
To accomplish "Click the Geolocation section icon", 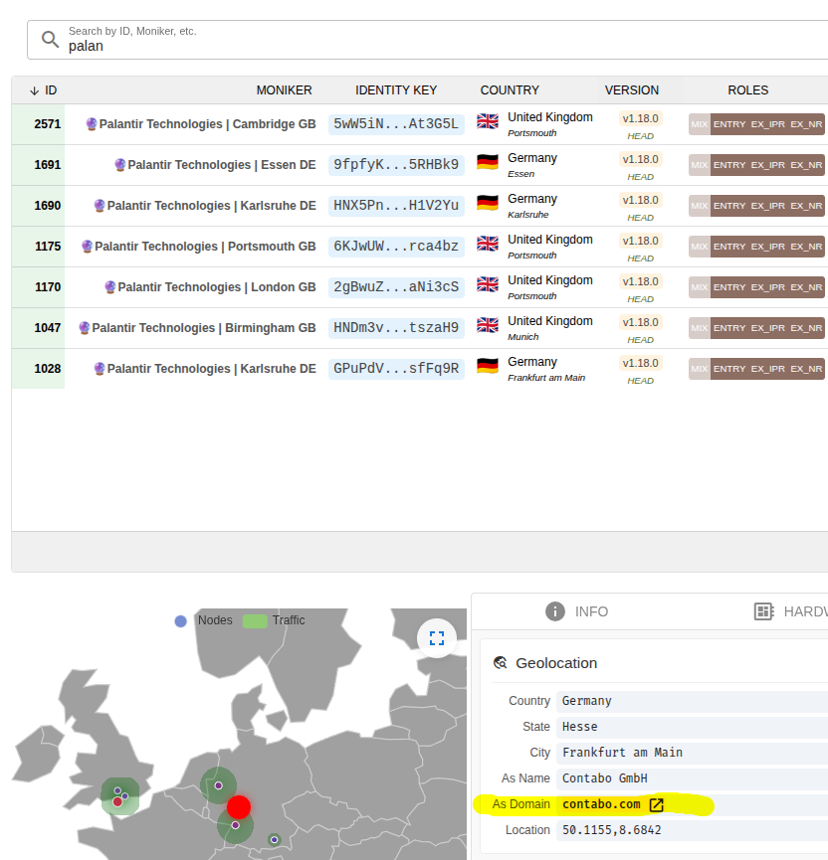I will coord(501,663).
